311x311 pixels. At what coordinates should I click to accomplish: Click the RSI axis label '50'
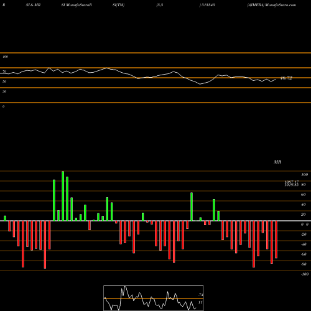[4, 81]
